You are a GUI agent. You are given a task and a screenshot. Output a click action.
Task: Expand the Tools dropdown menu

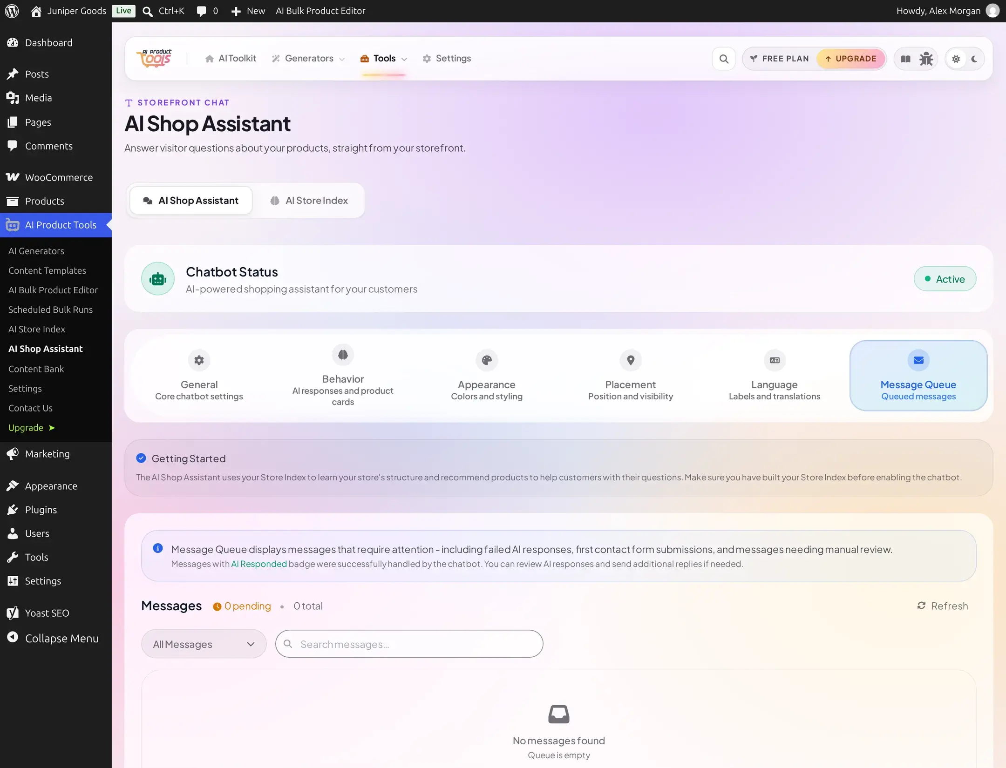click(x=384, y=59)
